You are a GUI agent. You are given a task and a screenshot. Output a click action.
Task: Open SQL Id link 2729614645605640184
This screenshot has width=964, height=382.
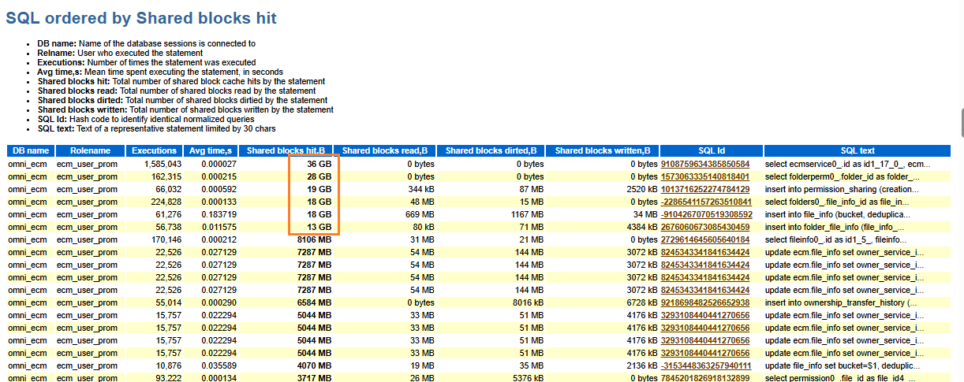pos(704,239)
